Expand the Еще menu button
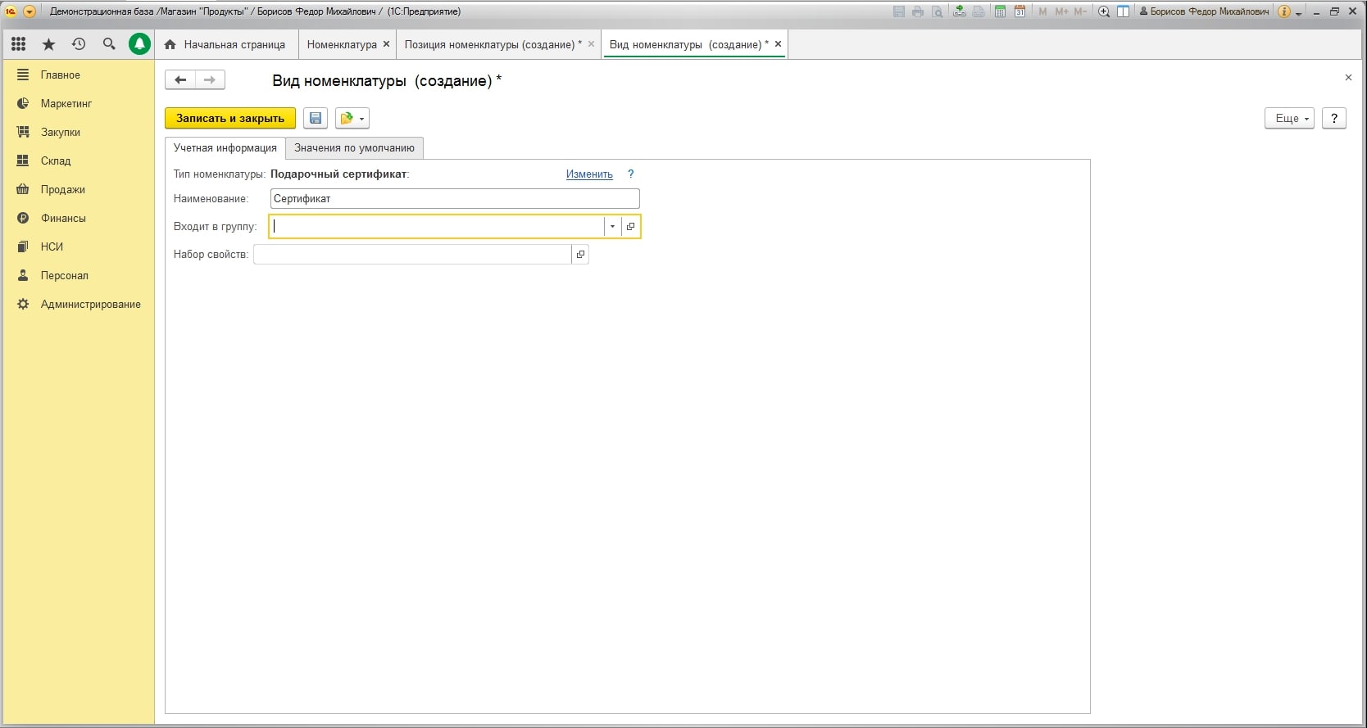The height and width of the screenshot is (728, 1367). pyautogui.click(x=1289, y=118)
